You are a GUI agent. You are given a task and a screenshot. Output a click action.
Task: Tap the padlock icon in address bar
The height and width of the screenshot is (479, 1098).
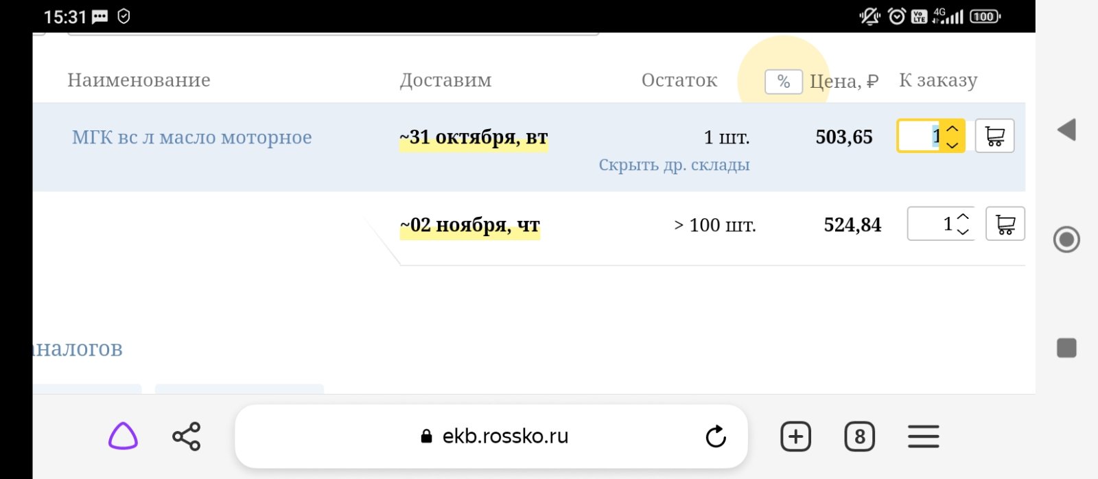(426, 436)
